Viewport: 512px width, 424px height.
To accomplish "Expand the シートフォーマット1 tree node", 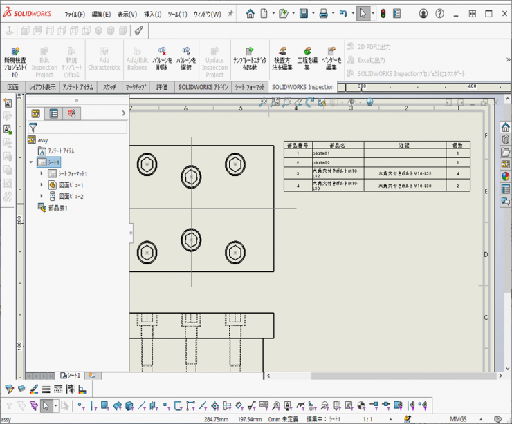I will [42, 173].
